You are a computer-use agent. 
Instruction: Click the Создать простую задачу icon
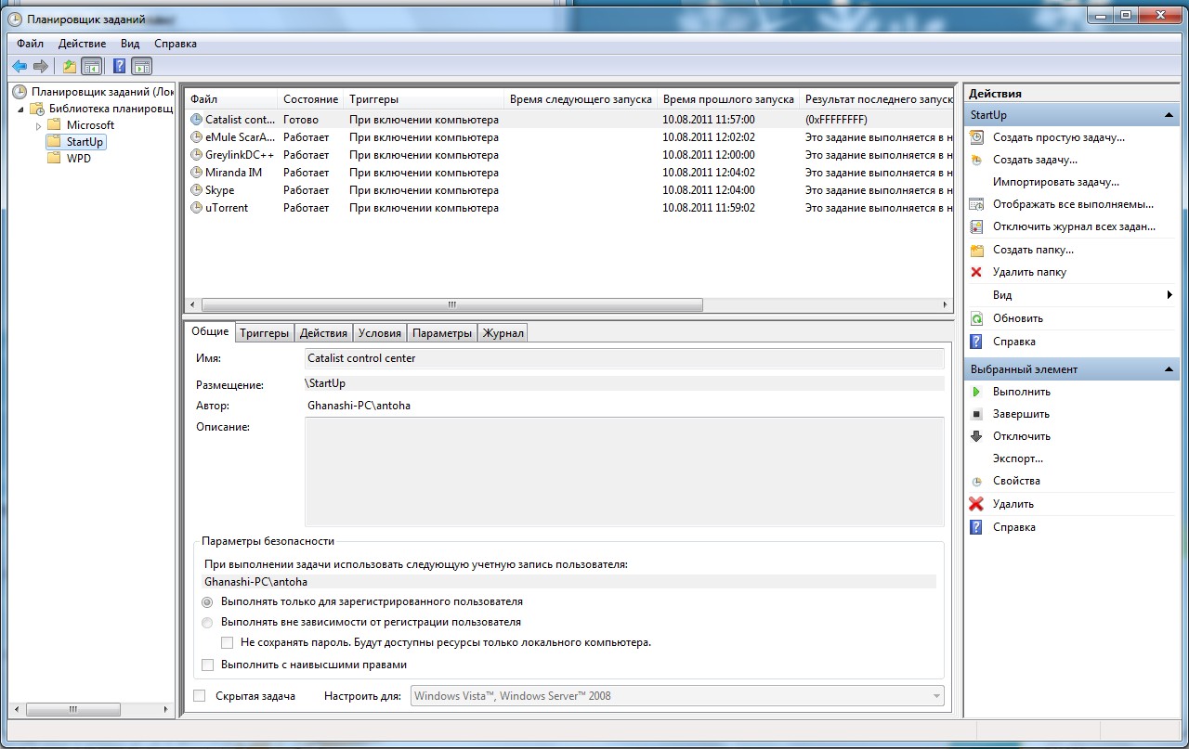click(x=976, y=137)
